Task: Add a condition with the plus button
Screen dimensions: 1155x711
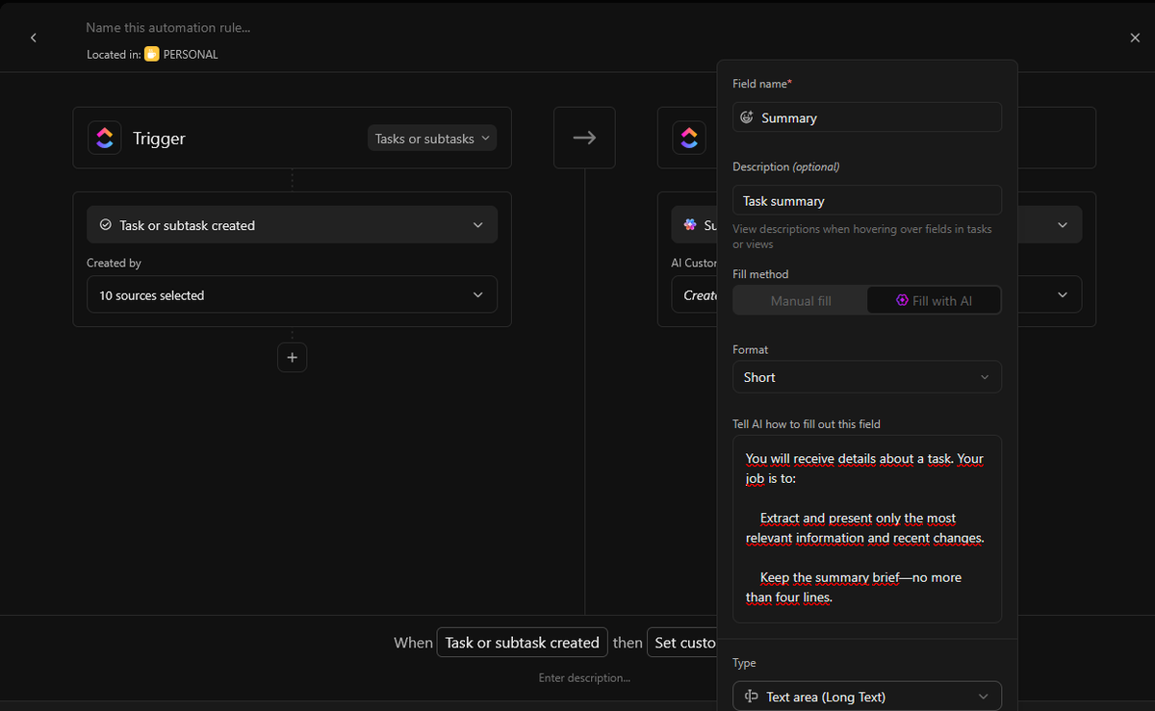Action: coord(293,357)
